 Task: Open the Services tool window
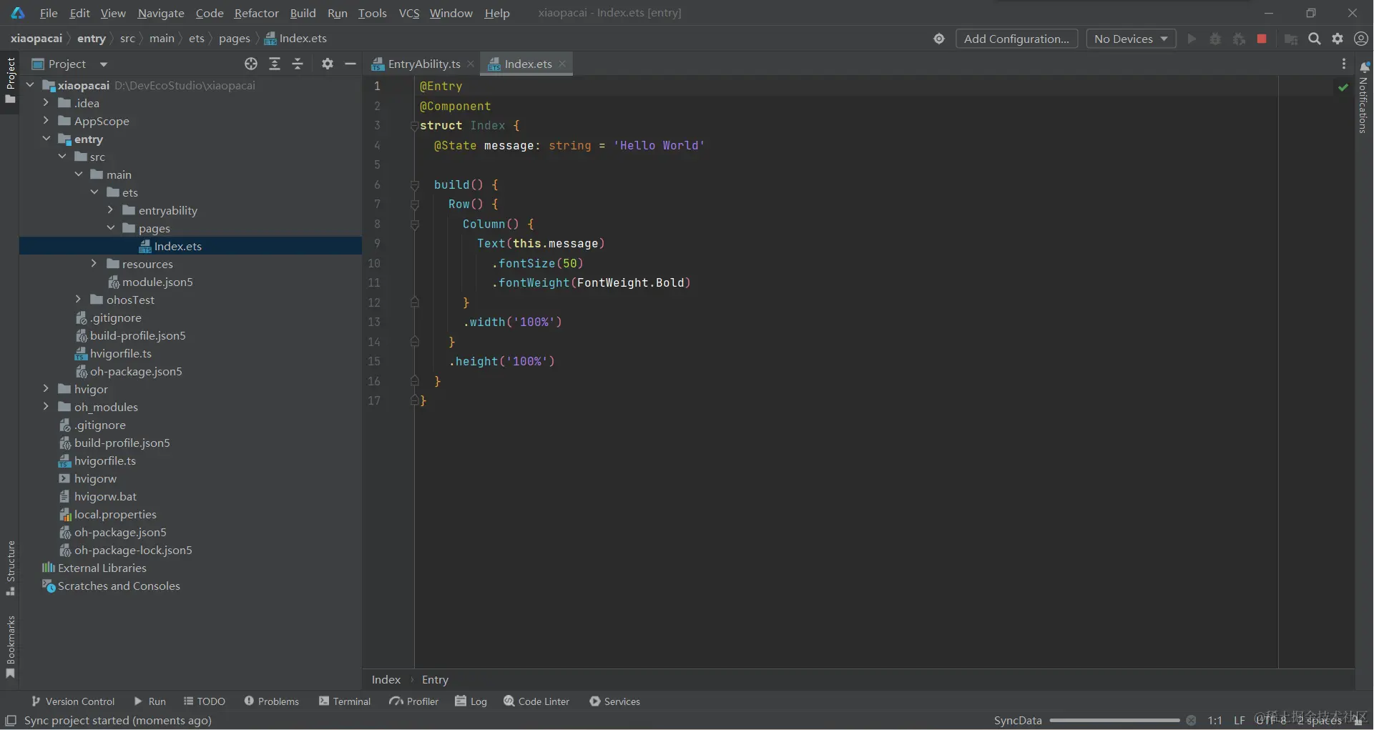[614, 701]
